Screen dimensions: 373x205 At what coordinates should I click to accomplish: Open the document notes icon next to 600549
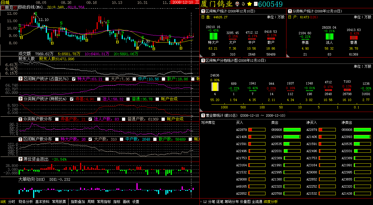[x=255, y=4]
